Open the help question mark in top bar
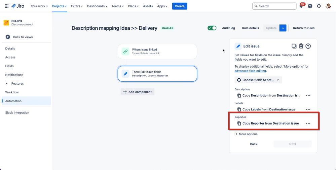The image size is (336, 170). click(310, 6)
